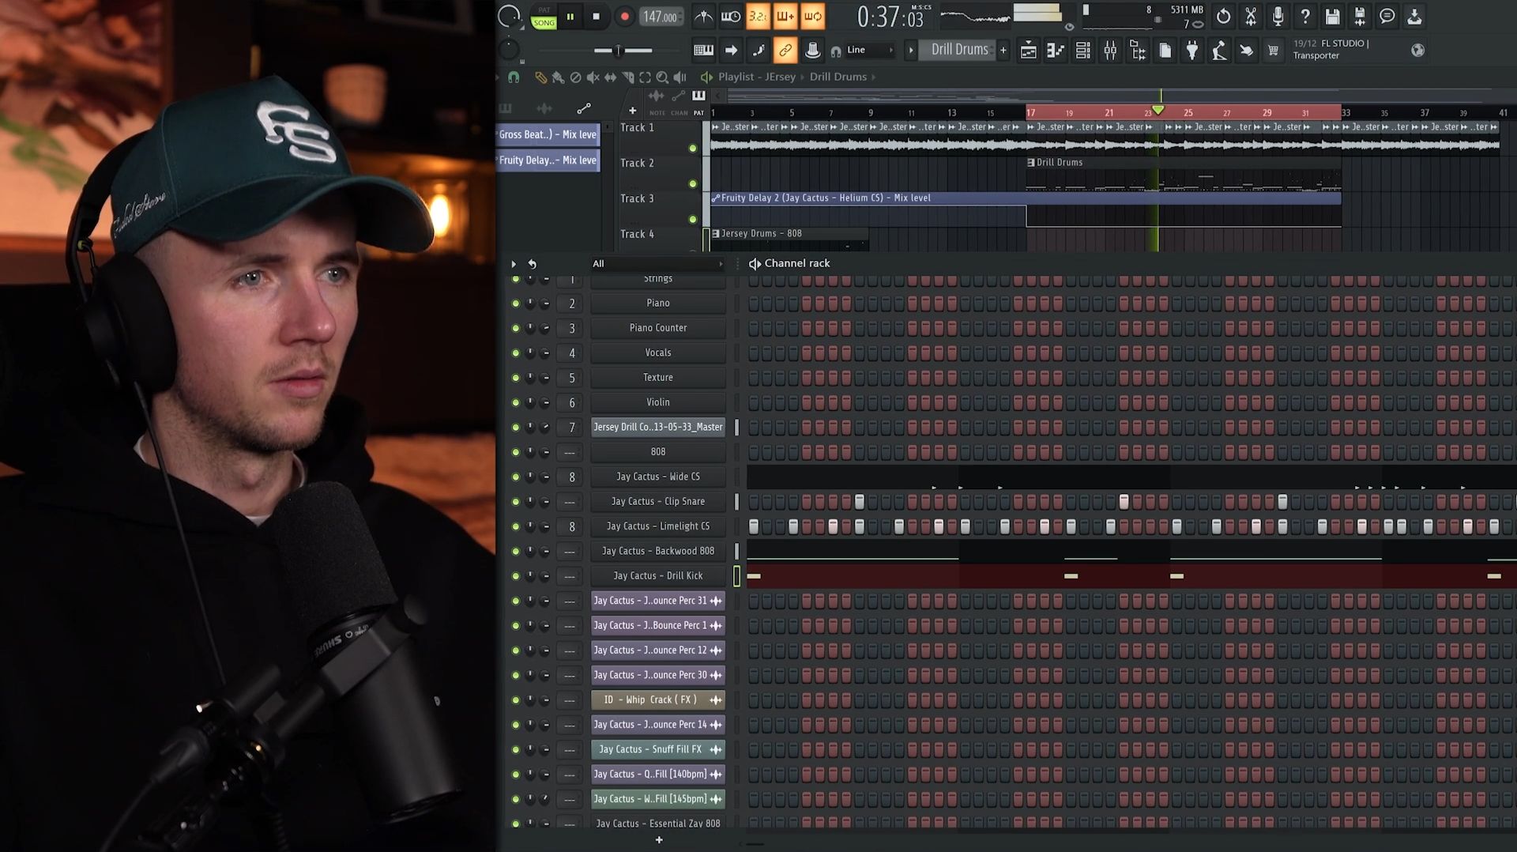
Task: Open the browser view icon
Action: coord(1138,51)
